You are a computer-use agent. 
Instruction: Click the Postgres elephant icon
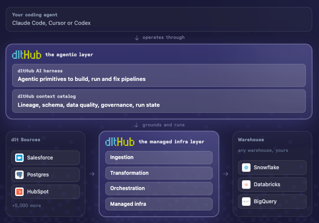pos(19,175)
